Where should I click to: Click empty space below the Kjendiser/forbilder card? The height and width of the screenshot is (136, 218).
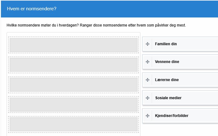(180, 130)
